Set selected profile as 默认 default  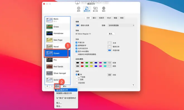tap(65, 86)
